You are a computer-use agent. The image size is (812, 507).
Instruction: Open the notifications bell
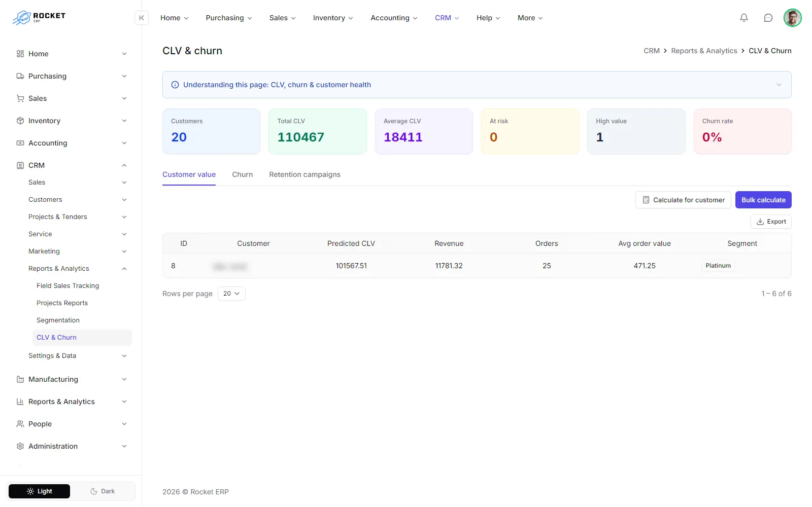click(744, 18)
